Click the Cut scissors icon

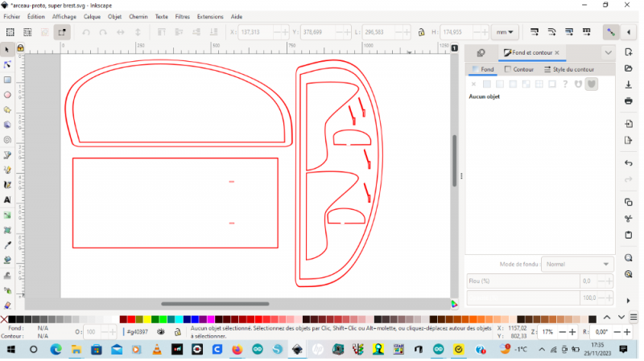(x=629, y=219)
